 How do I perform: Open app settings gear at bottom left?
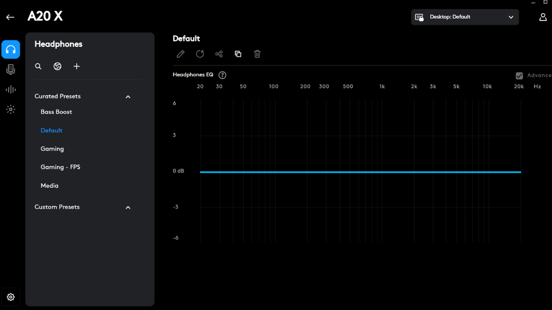pos(11,297)
